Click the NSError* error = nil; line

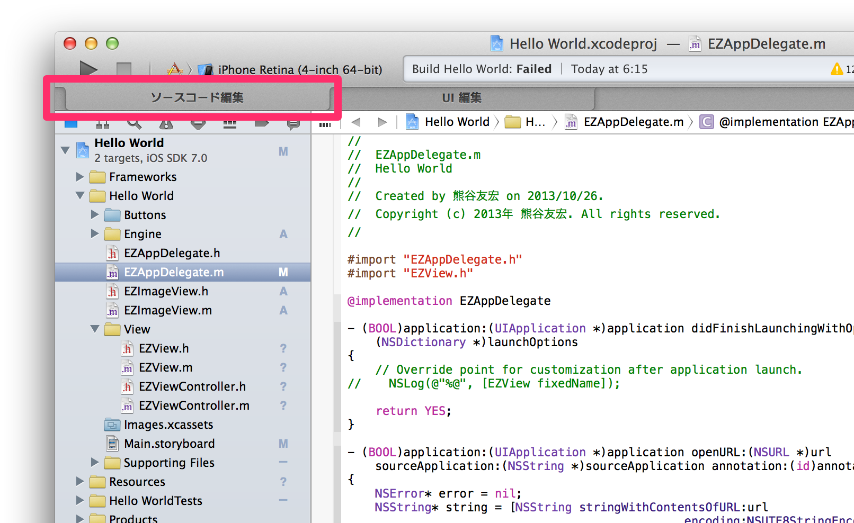[x=448, y=494]
